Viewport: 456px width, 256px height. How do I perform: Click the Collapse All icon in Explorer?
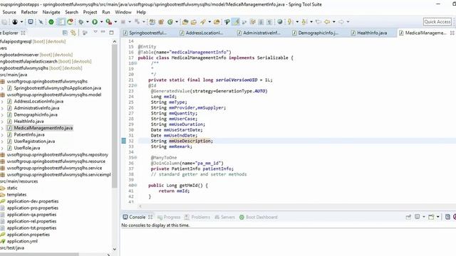[65, 33]
